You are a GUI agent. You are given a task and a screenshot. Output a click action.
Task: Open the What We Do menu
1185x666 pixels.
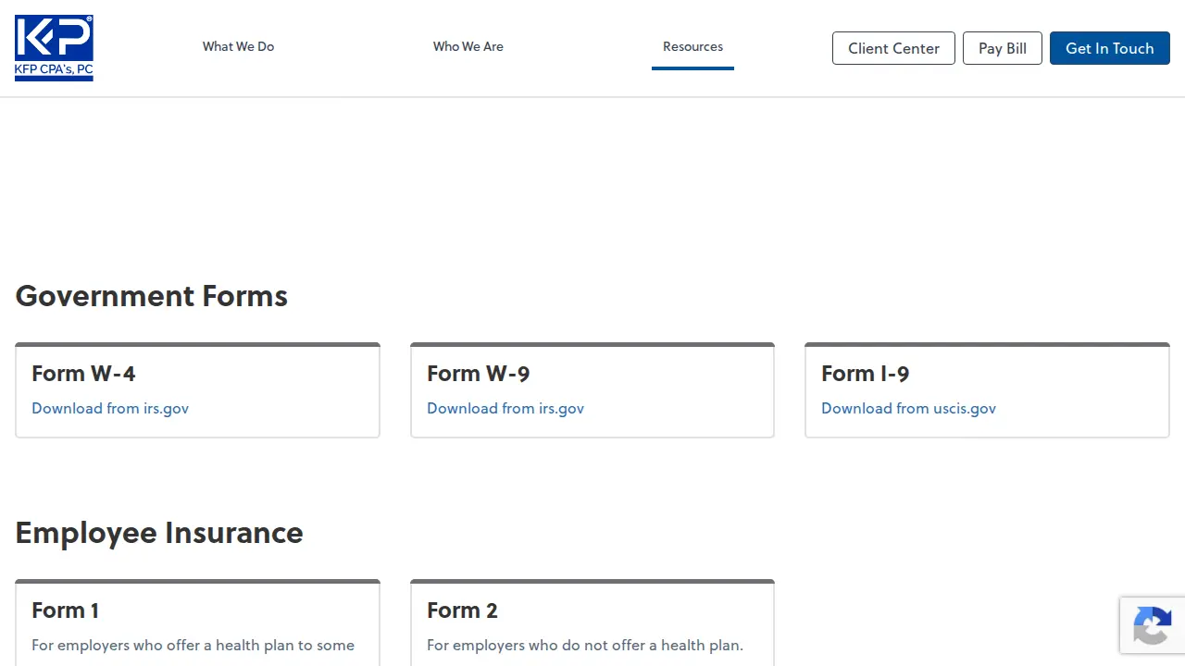[238, 46]
